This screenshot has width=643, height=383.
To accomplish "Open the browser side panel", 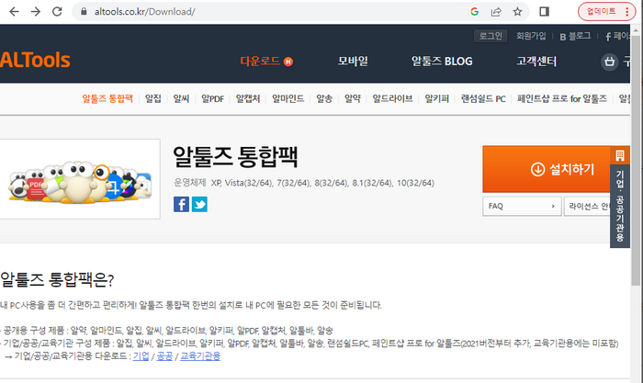I will [x=544, y=12].
